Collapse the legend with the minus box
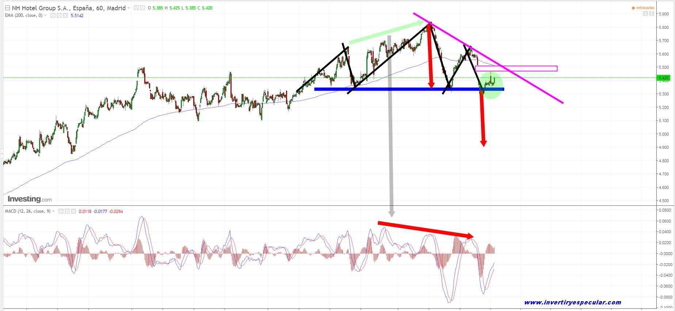 tap(7, 8)
